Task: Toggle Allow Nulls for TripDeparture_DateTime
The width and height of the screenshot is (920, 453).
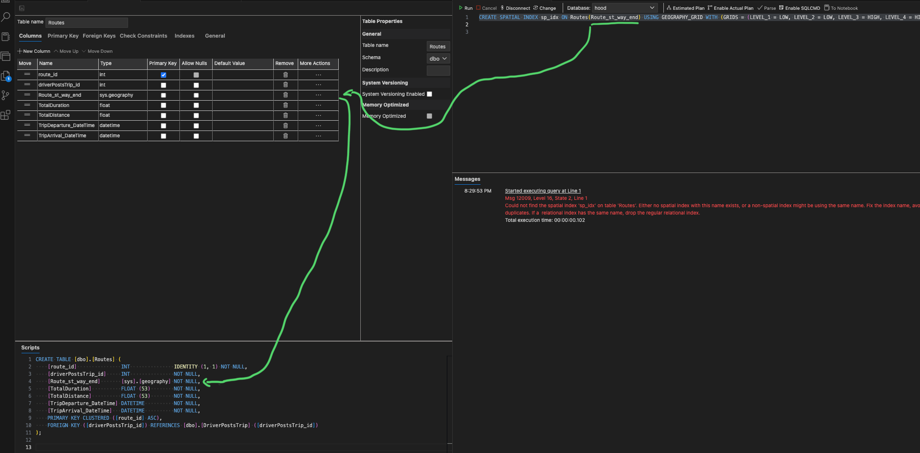Action: pyautogui.click(x=196, y=126)
